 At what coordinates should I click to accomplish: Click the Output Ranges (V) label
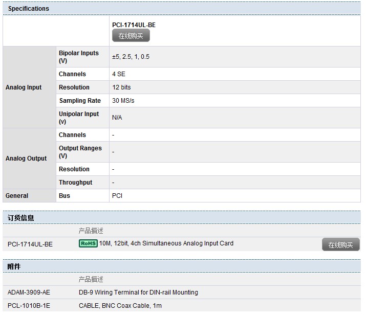[80, 152]
